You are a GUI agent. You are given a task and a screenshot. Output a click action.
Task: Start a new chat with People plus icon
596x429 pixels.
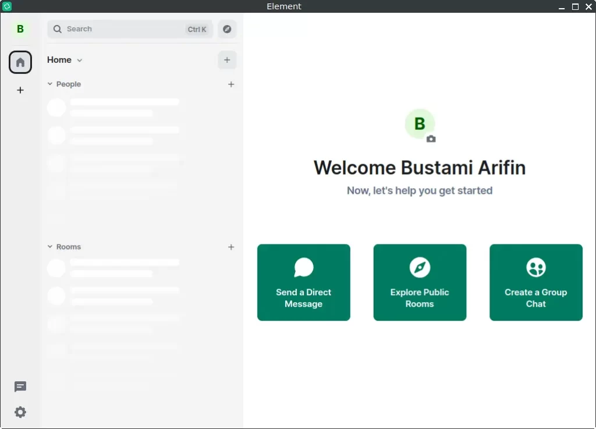click(231, 84)
